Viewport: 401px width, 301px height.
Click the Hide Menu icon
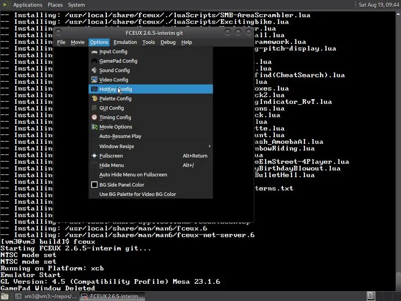point(94,165)
